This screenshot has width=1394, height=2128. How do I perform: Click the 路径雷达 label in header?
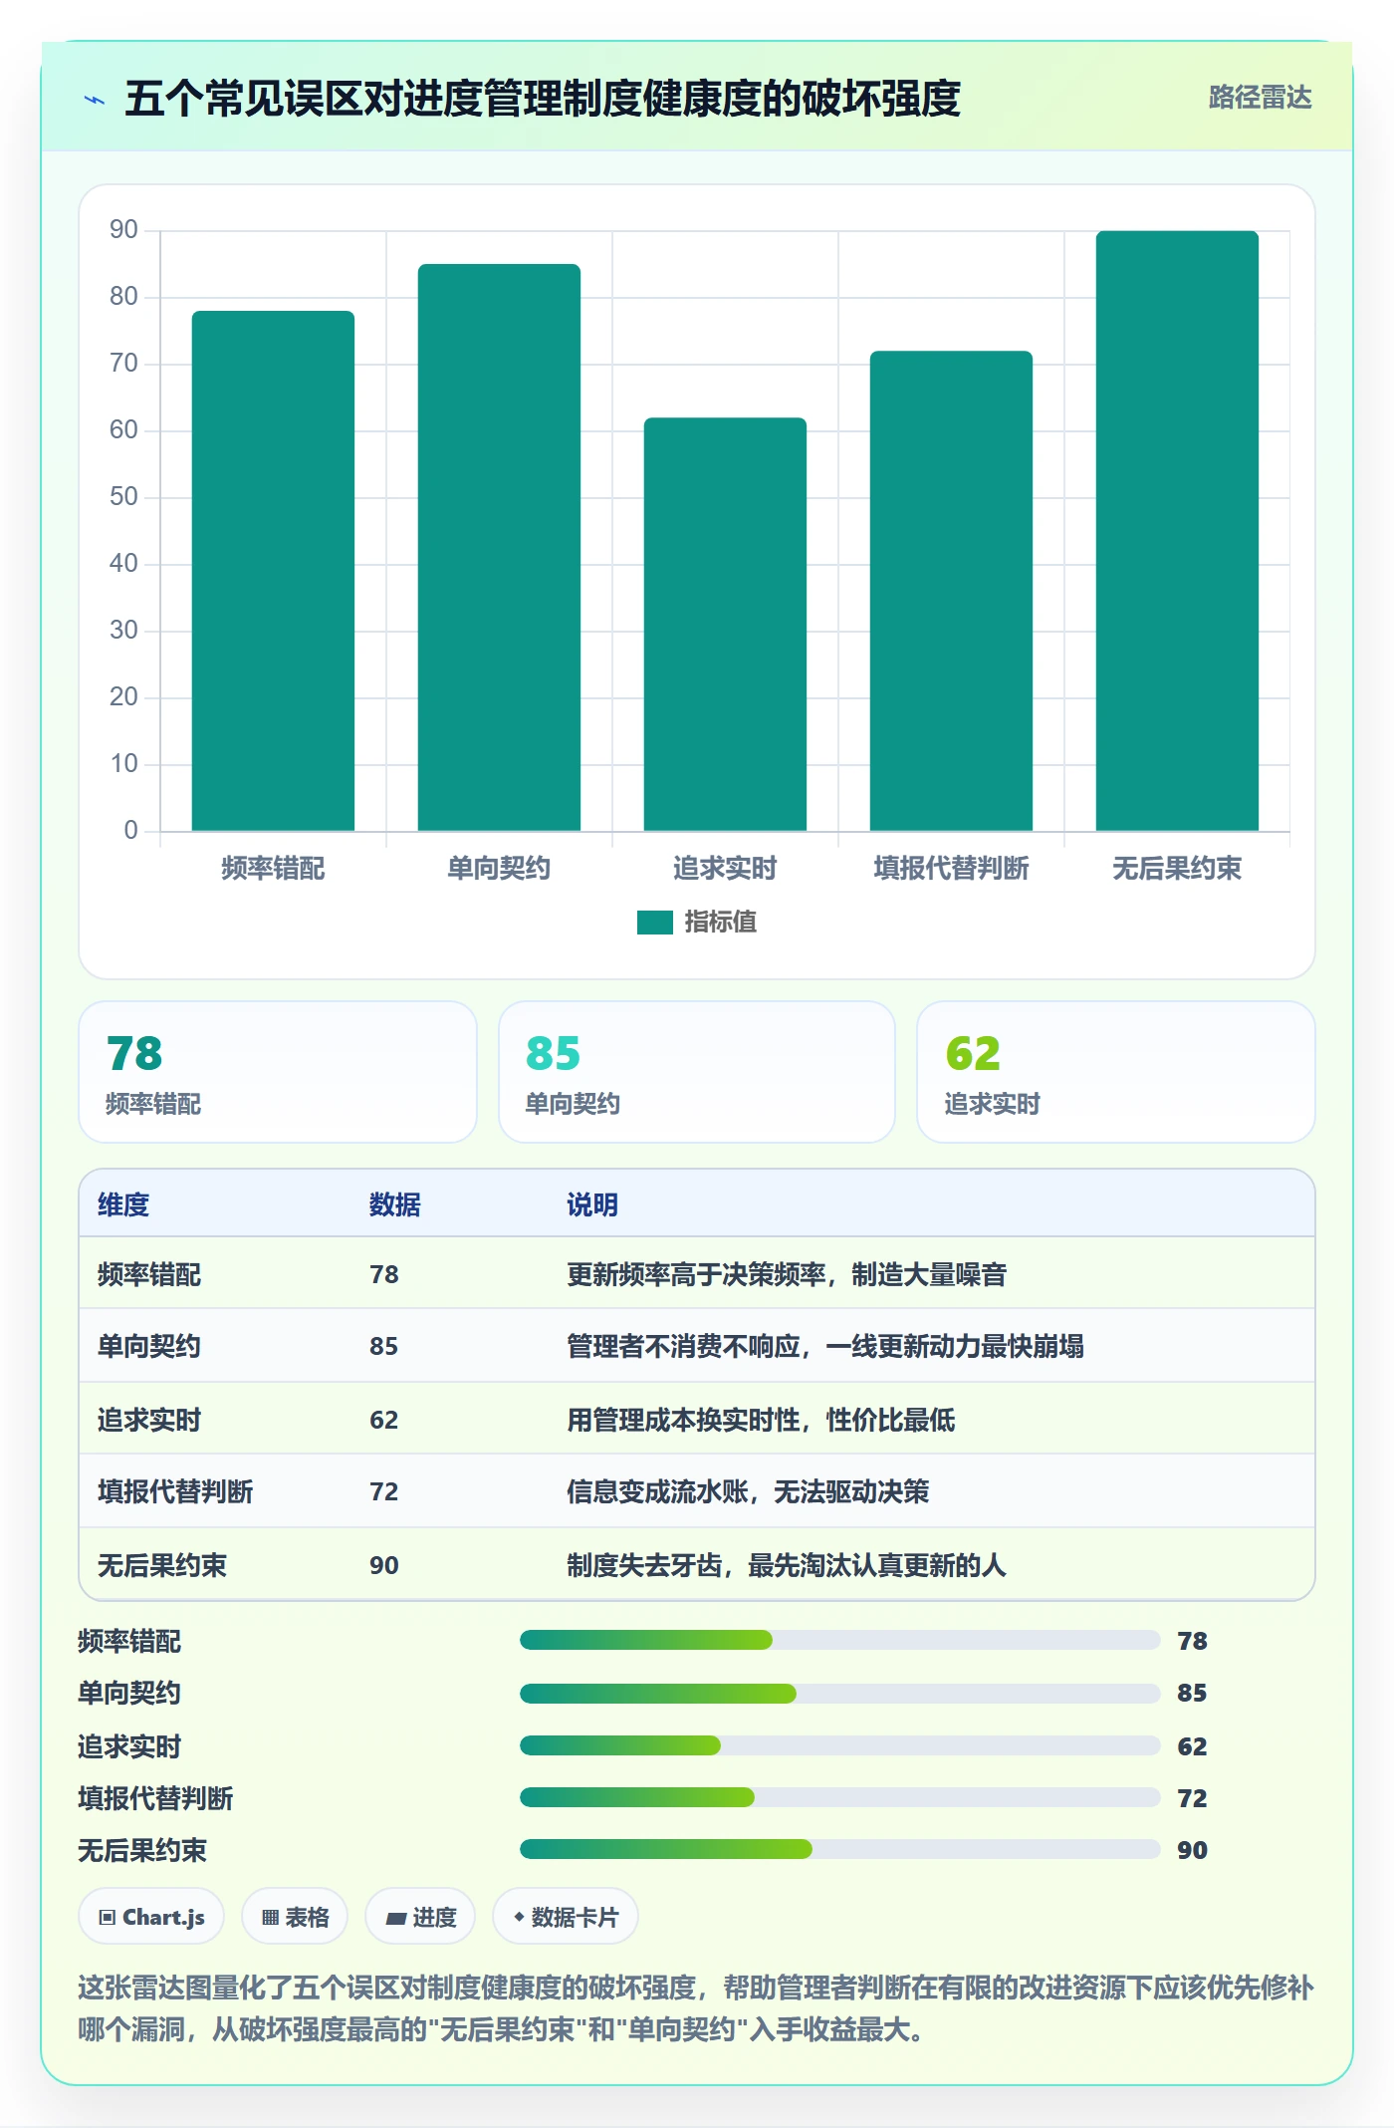[1260, 98]
